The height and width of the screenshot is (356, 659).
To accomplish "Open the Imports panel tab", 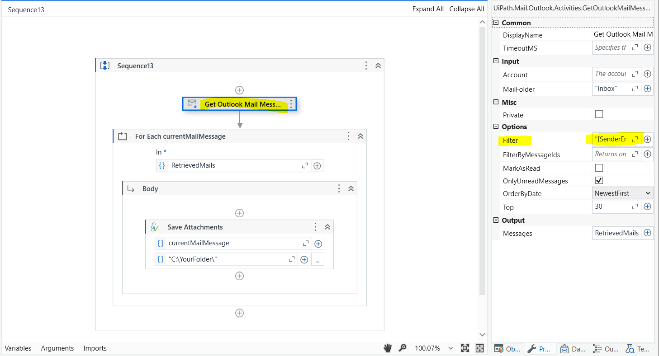I will point(95,348).
